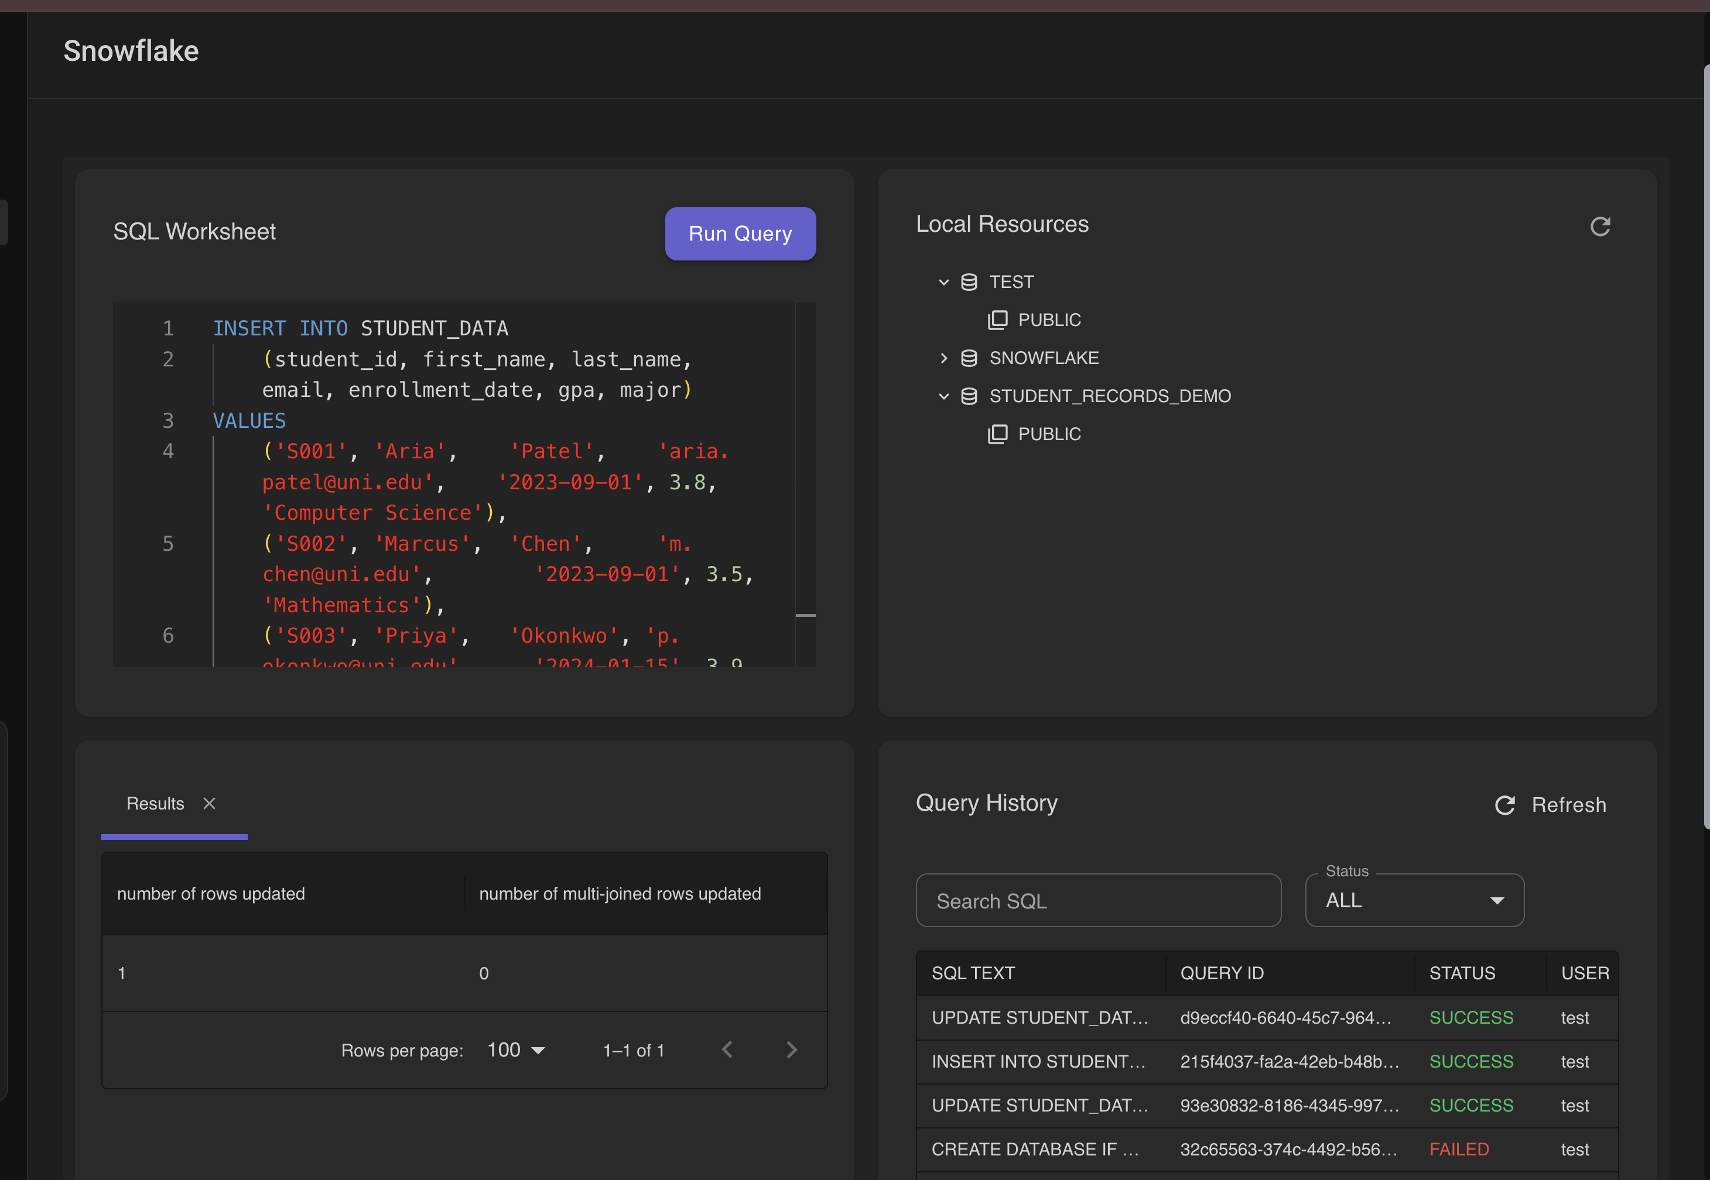The height and width of the screenshot is (1180, 1710).
Task: Focus the Search SQL input field
Action: [x=1099, y=901]
